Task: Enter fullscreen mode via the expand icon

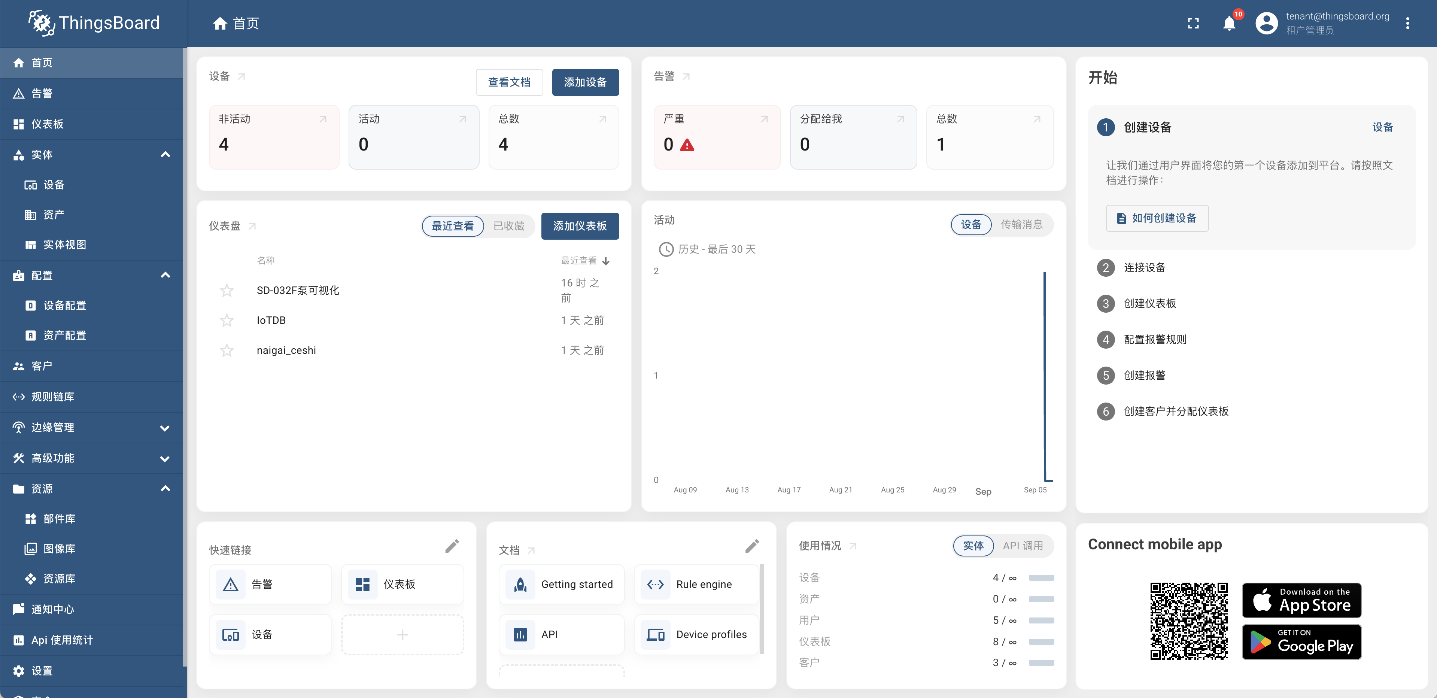Action: click(1194, 24)
